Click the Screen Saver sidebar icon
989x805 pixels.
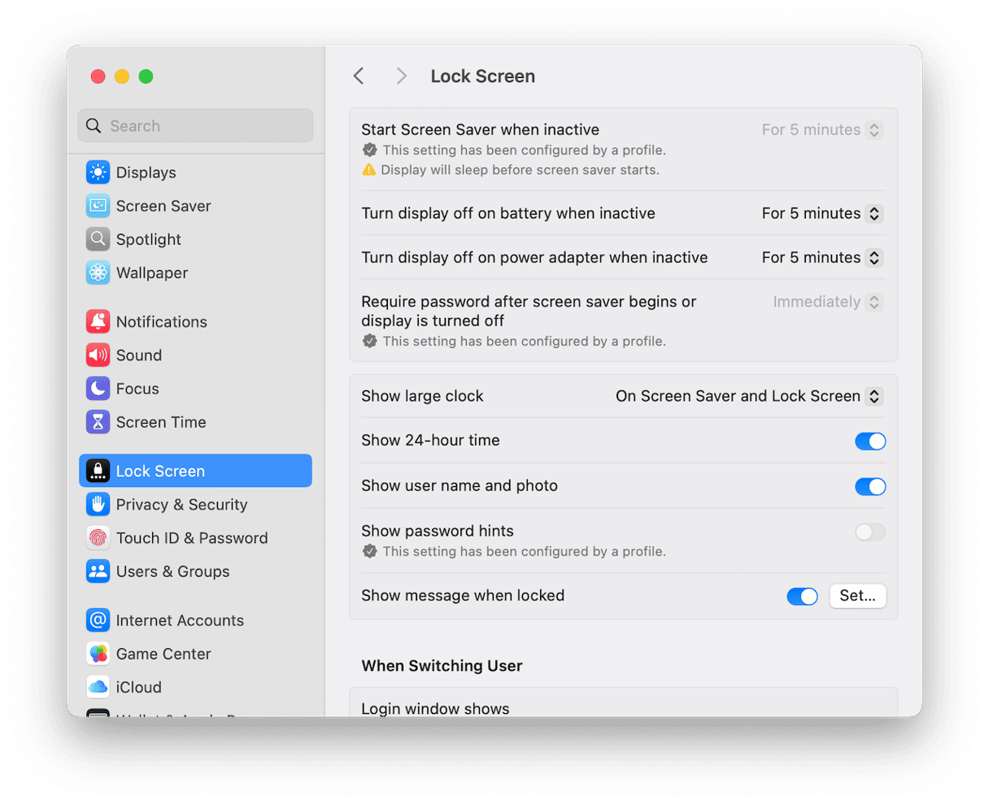click(98, 206)
